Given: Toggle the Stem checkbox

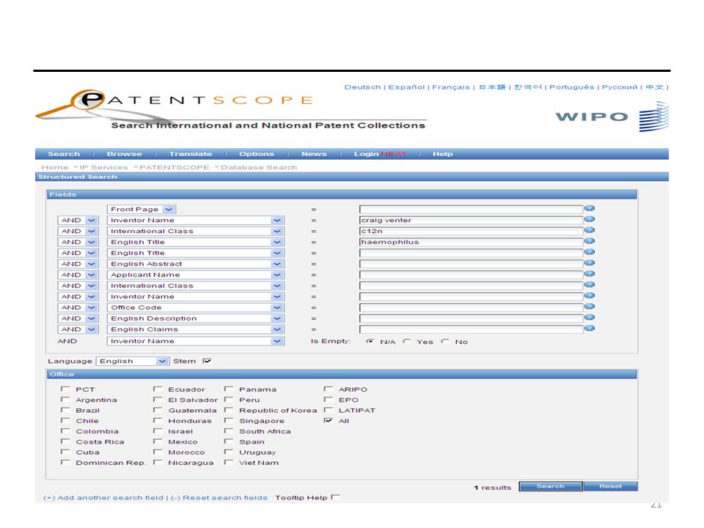Looking at the screenshot, I should [x=207, y=361].
